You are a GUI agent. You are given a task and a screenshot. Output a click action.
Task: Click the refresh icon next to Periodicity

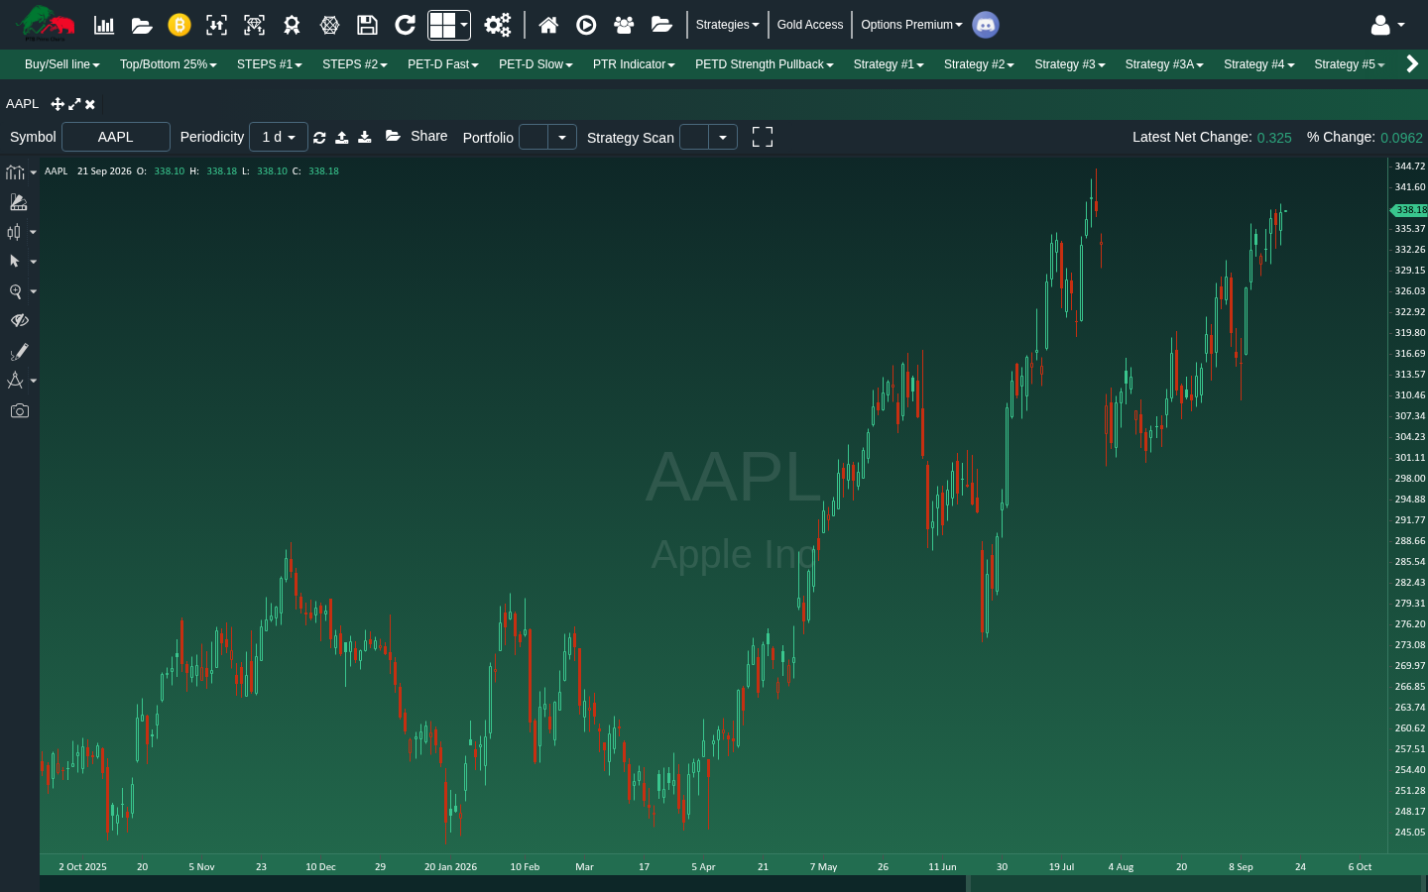point(319,138)
